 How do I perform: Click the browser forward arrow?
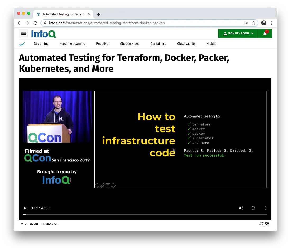click(x=27, y=23)
